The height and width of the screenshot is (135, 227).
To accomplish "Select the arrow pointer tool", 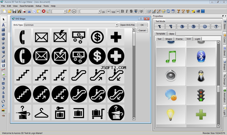I will [3, 19].
